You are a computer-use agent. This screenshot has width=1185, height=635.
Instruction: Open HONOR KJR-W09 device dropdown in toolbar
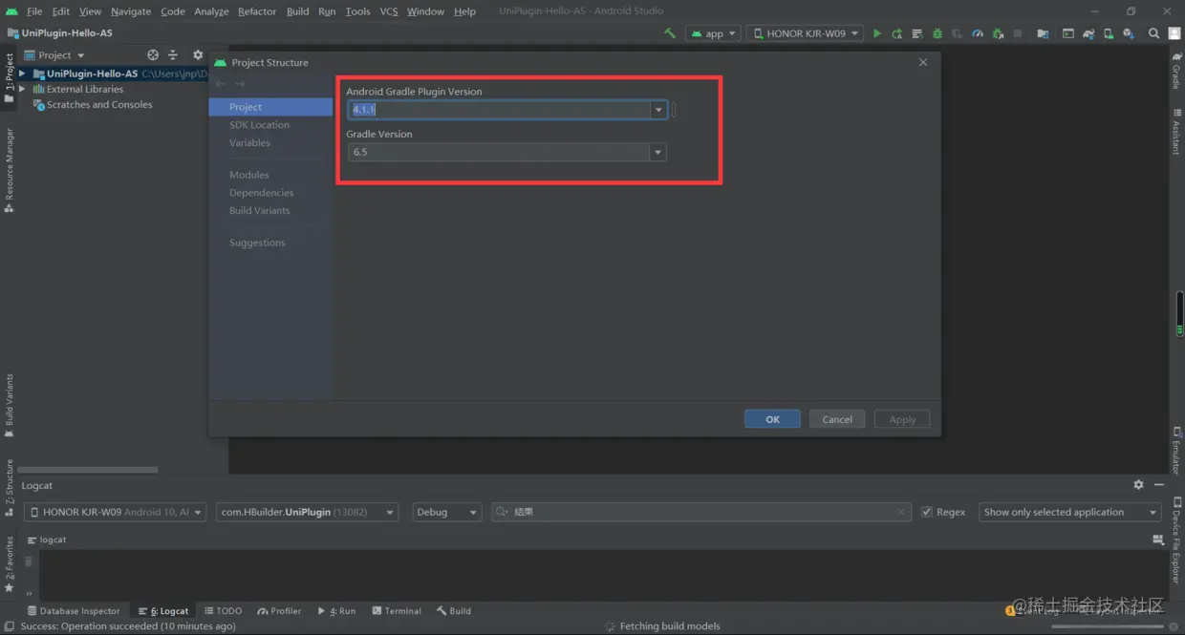click(x=805, y=33)
